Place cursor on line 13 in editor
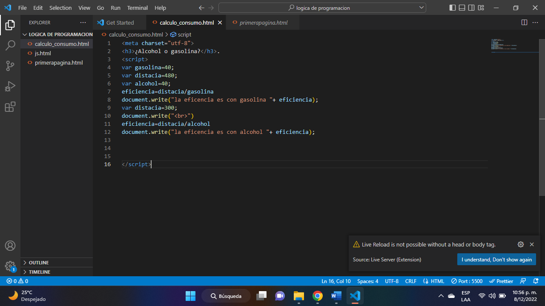545x306 pixels. pos(305,140)
